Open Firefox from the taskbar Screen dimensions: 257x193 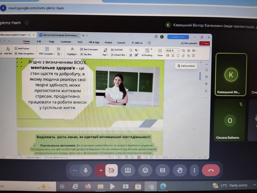point(88,186)
